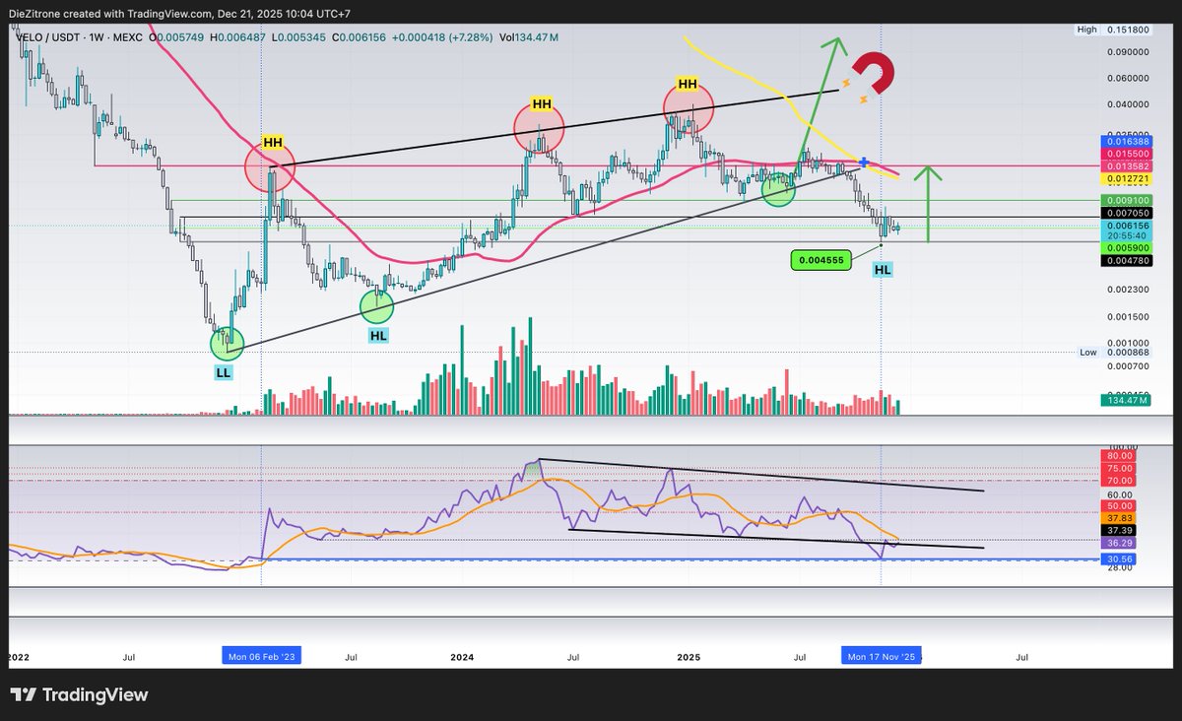Viewport: 1182px width, 721px height.
Task: Click the 2024 time axis label
Action: click(x=463, y=655)
